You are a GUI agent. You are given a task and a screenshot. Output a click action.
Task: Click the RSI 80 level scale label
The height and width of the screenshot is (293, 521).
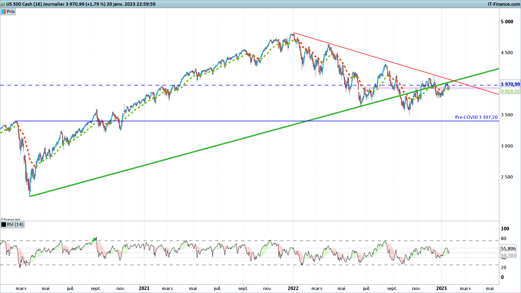coord(504,239)
